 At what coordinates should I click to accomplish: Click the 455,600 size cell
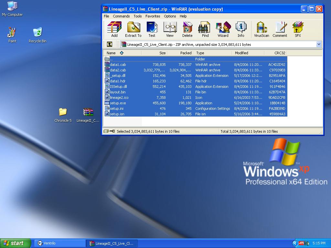159,103
